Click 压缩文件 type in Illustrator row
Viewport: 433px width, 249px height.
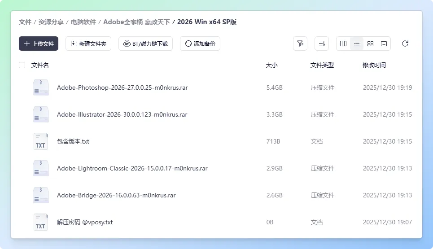click(x=323, y=114)
